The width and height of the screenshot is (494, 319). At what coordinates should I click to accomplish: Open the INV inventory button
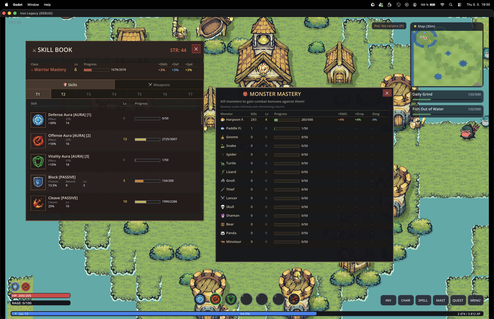coord(388,300)
